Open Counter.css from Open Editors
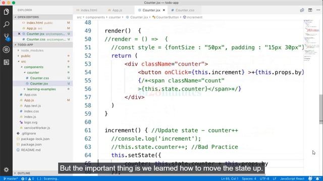Screen dimensions: 323x181 [x=36, y=39]
